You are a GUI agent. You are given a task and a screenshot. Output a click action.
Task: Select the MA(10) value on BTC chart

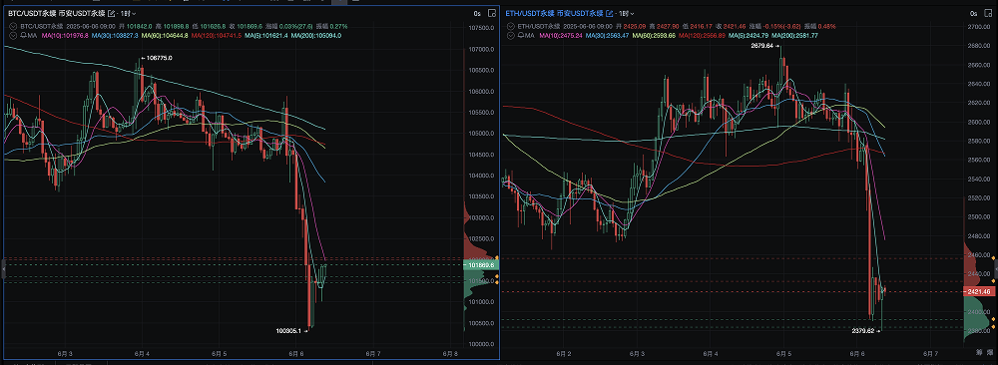pos(65,36)
